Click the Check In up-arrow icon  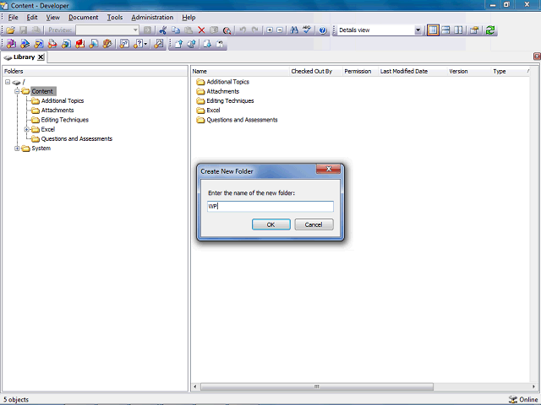tap(178, 44)
